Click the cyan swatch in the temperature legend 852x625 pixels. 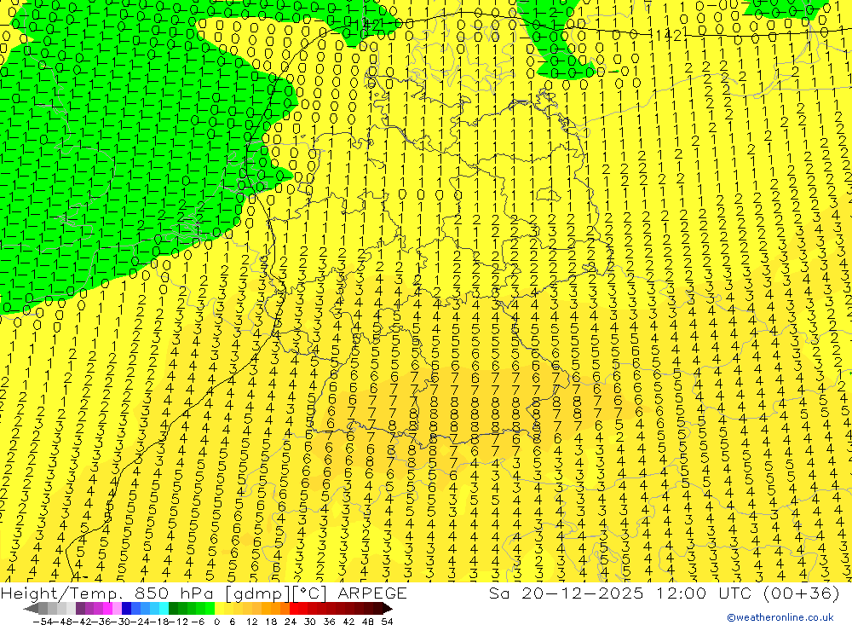(164, 609)
